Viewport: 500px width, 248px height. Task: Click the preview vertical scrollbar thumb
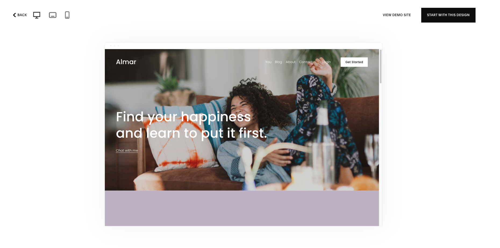tap(381, 66)
